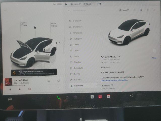Tap the info icon beside Autopilot
This screenshot has width=161, height=121.
(x=112, y=85)
